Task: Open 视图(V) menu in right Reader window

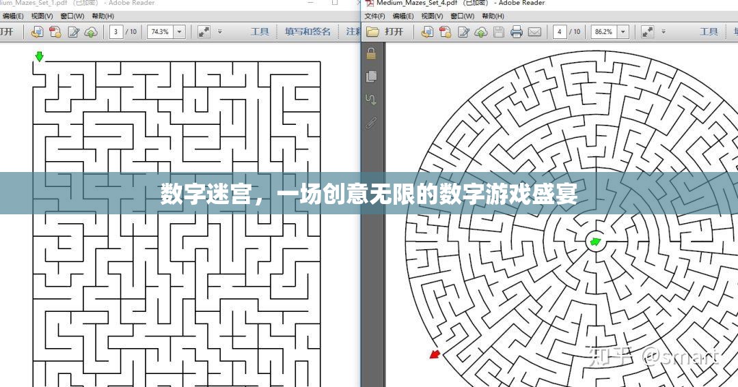Action: (x=432, y=16)
